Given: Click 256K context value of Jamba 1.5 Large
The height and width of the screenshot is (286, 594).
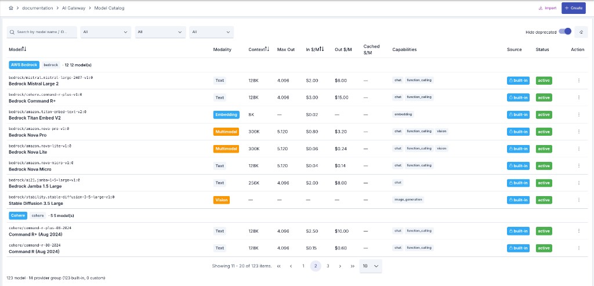Looking at the screenshot, I should 254,183.
